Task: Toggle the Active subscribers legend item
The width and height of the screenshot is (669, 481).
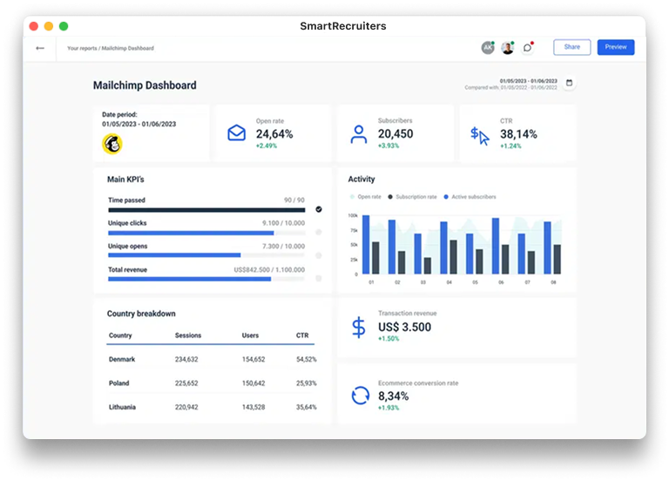Action: tap(470, 197)
